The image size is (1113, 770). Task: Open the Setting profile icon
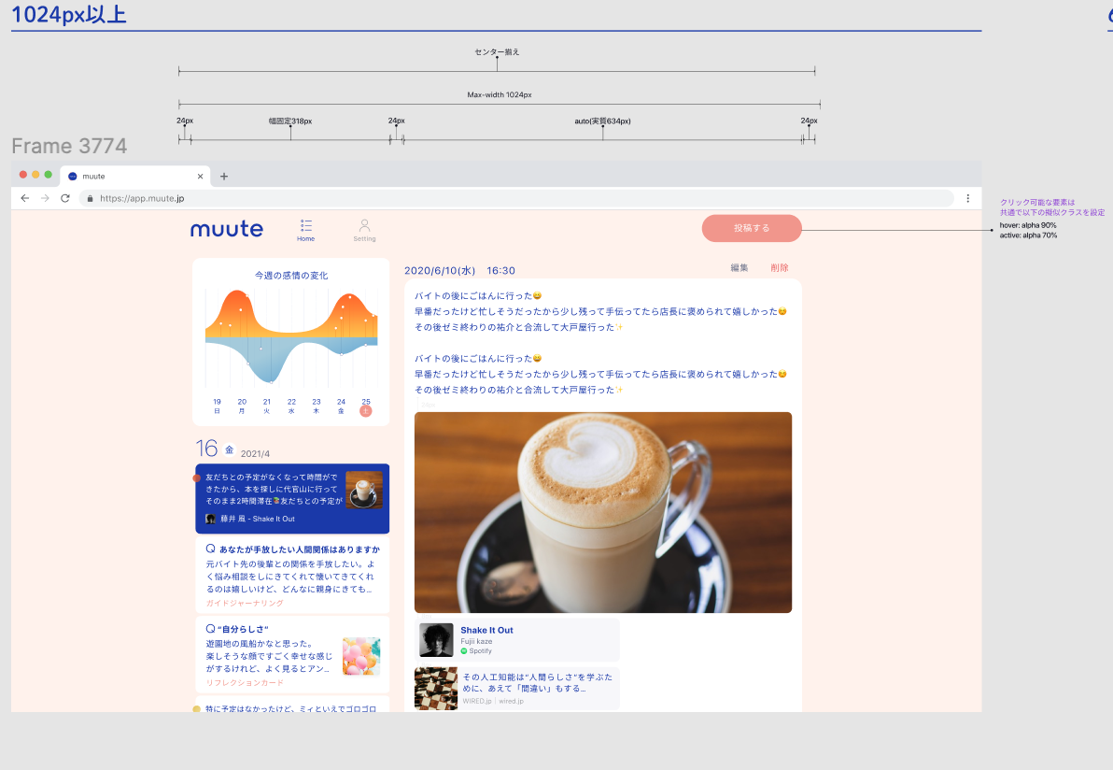(364, 229)
